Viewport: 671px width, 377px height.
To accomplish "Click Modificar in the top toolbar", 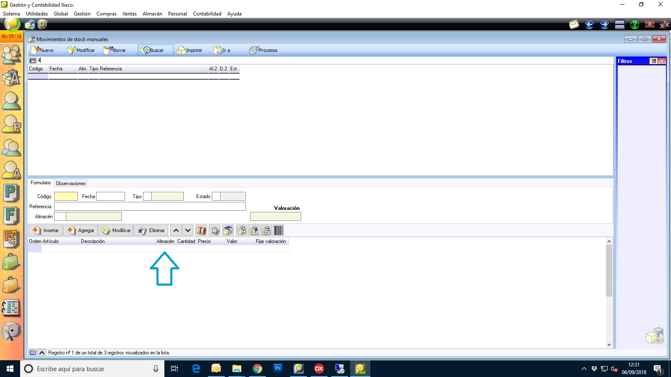I will [x=81, y=50].
